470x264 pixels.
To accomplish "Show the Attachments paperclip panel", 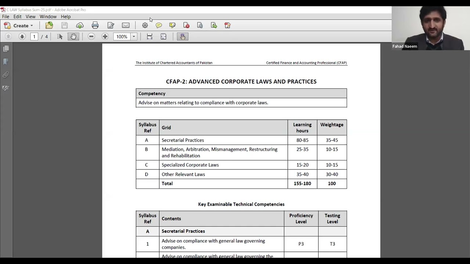I will (6, 75).
